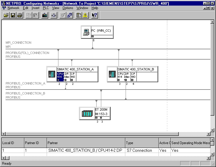Select the PROFIBUS(FDL)_CONNECTION subnet label

(27, 53)
